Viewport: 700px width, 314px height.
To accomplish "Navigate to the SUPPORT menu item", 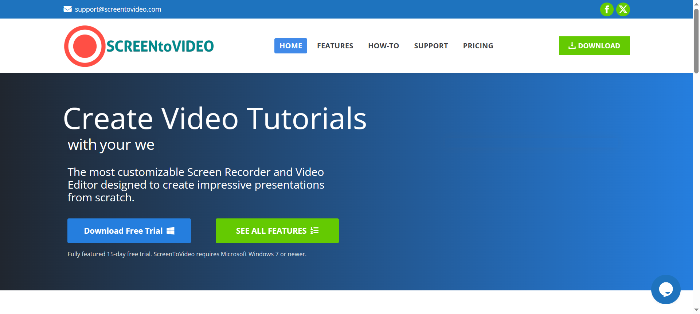I will 431,46.
